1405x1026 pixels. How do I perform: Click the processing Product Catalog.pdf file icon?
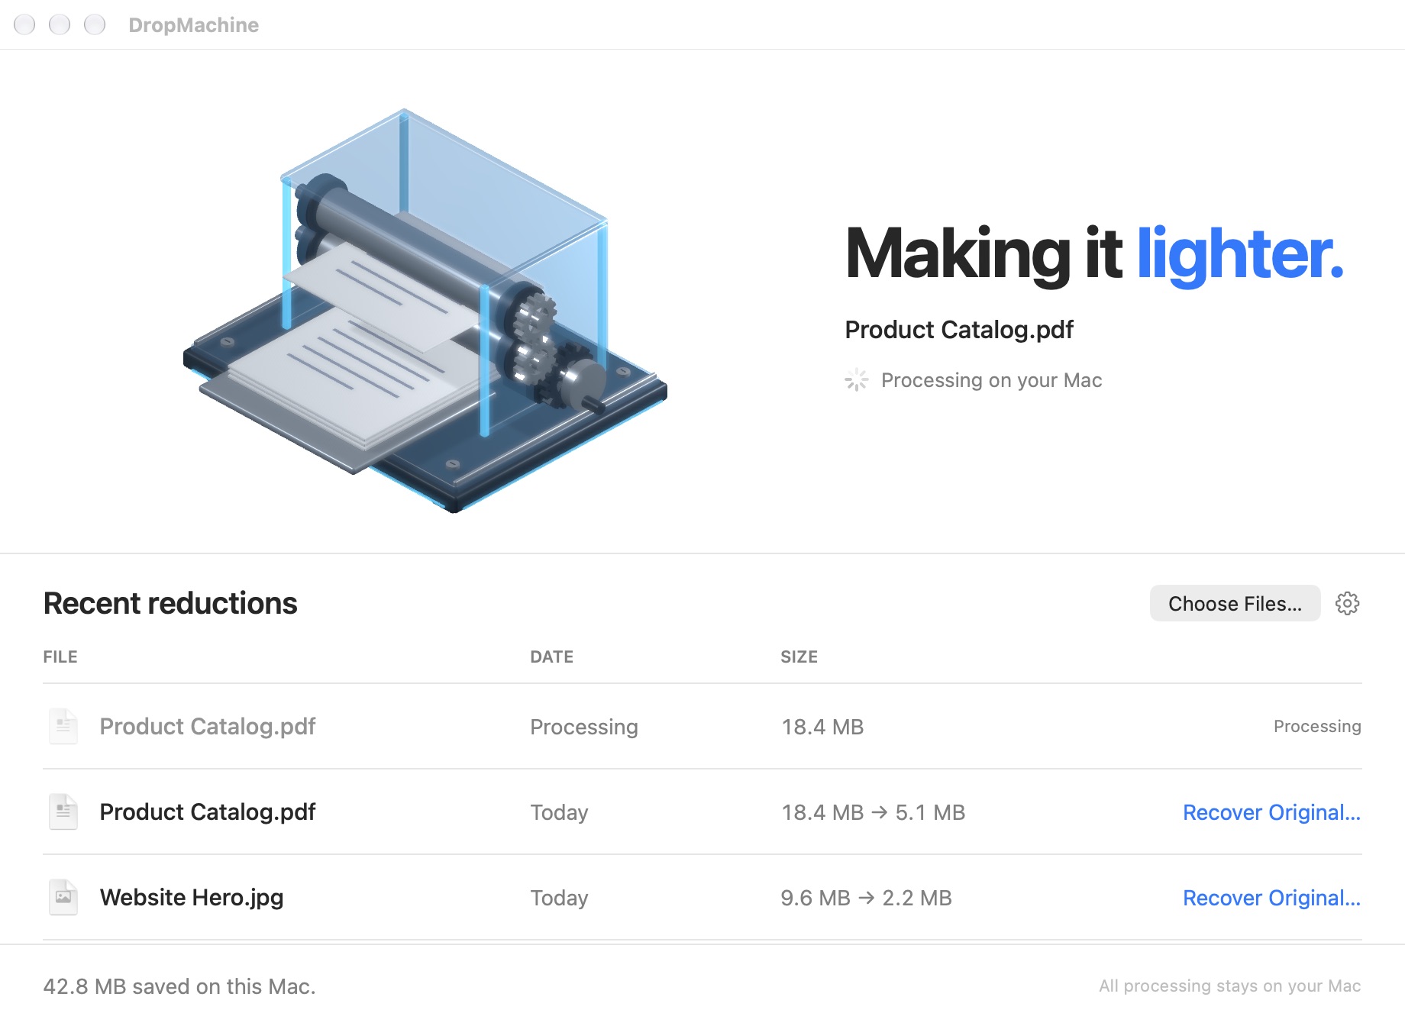63,726
